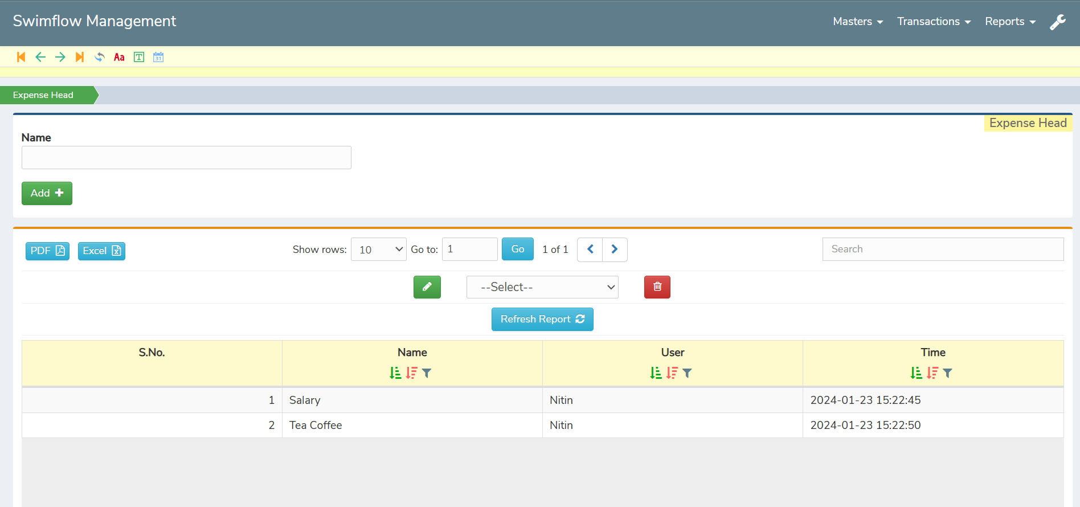Open the --Select-- dropdown

[542, 287]
